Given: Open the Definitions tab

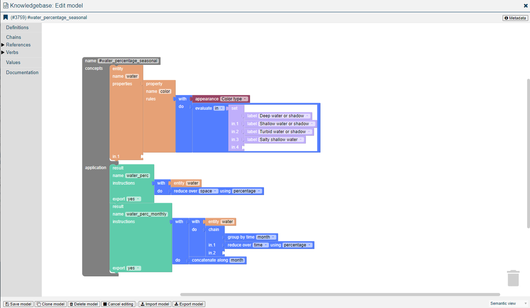Looking at the screenshot, I should pos(17,28).
